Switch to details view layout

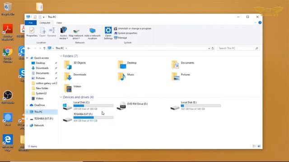254,146
